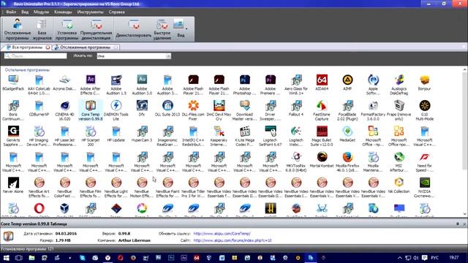Click the AIDA64 taskbar icon
Screen dimensions: 468x263
[x=197, y=258]
